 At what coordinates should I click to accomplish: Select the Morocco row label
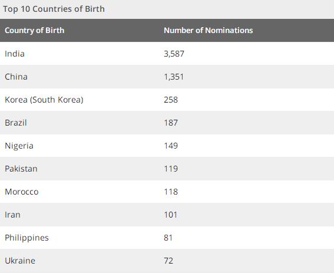(22, 192)
